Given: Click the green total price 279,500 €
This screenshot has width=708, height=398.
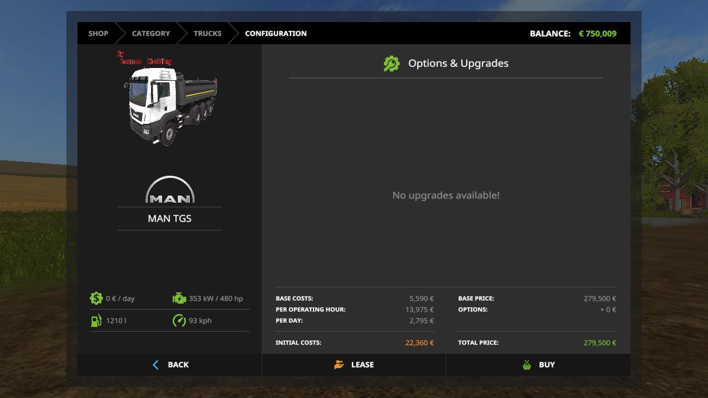Looking at the screenshot, I should [600, 343].
